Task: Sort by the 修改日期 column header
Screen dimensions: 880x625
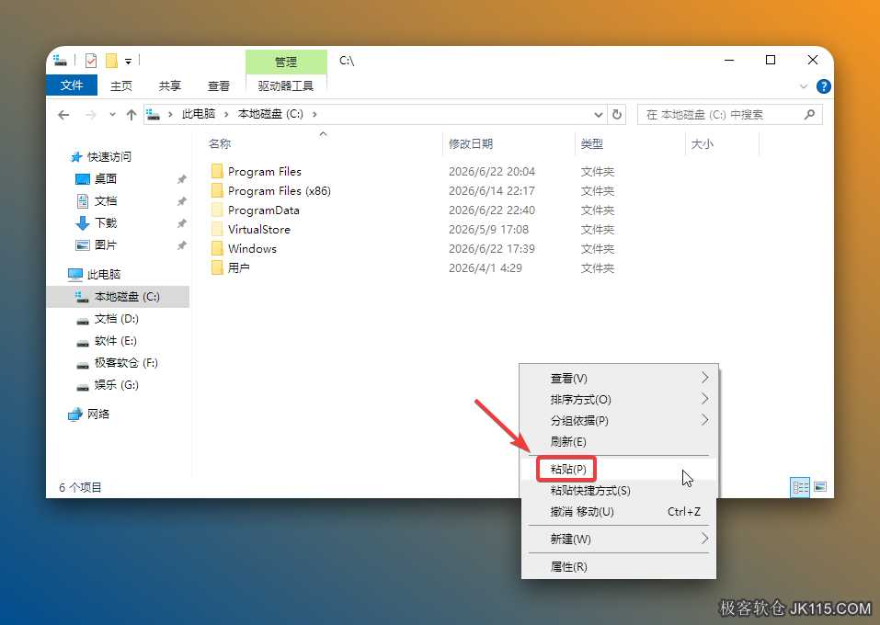Action: 470,143
